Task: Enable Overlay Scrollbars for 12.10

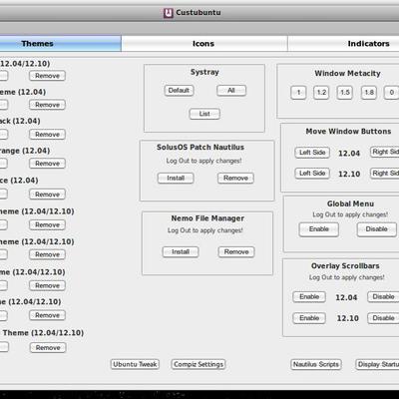Action: [x=309, y=318]
